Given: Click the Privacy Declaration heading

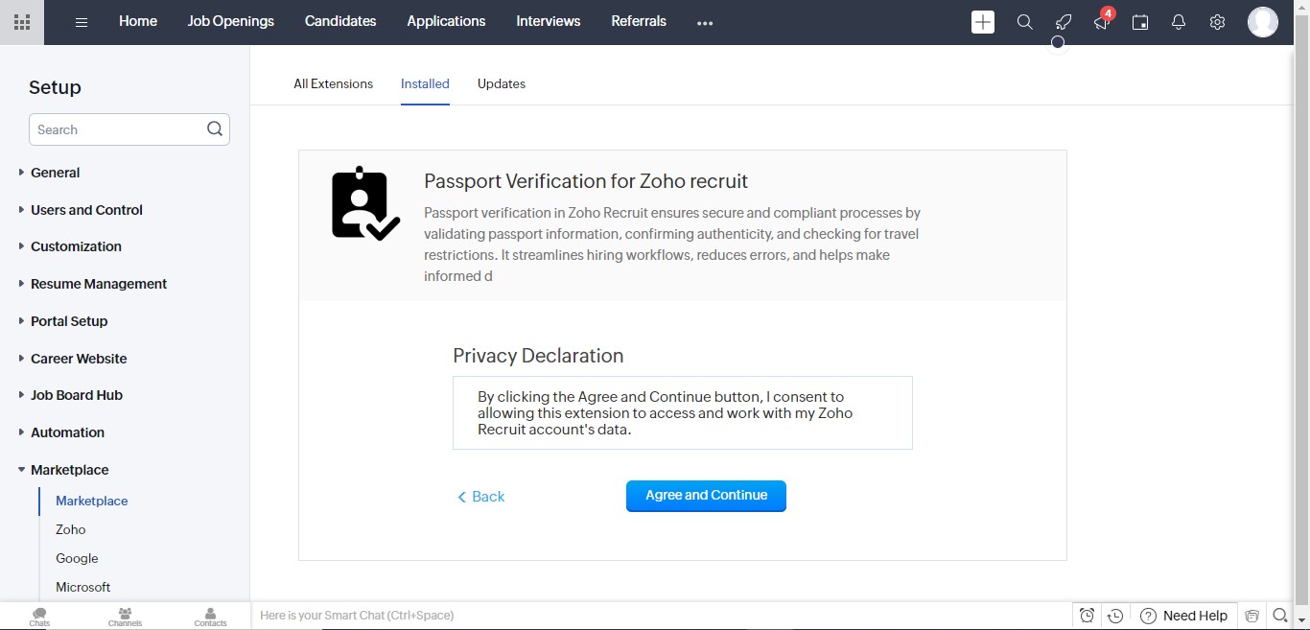Looking at the screenshot, I should 538,356.
